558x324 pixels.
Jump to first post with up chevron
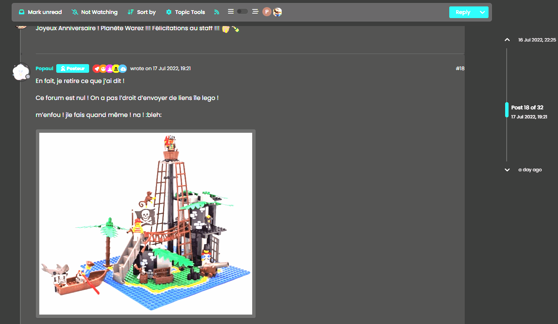[x=507, y=40]
